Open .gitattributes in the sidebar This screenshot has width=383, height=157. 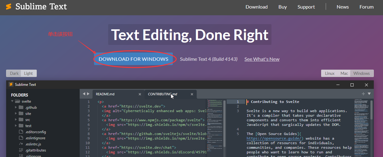tap(36, 150)
